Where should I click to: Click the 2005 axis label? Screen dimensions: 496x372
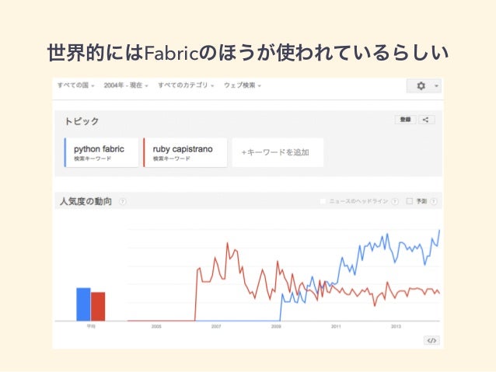156,326
